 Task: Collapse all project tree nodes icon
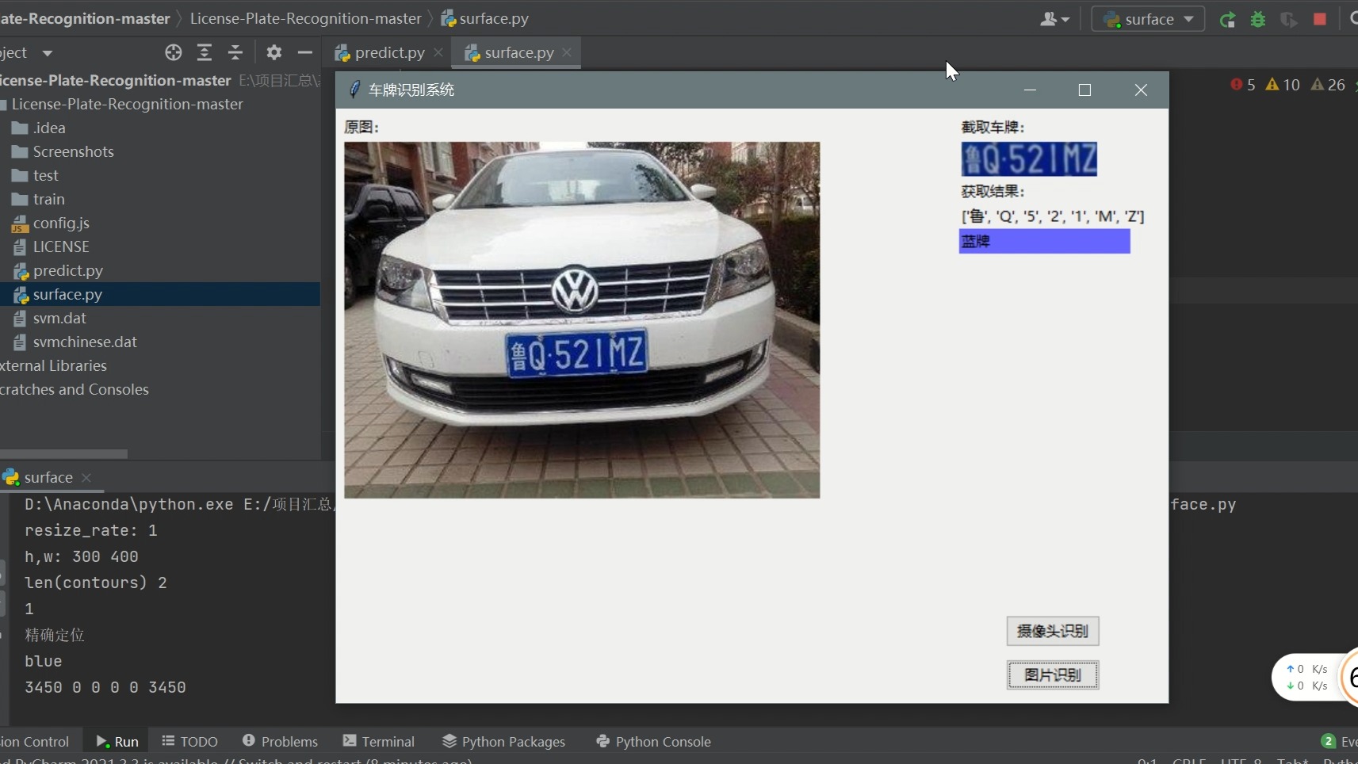235,53
